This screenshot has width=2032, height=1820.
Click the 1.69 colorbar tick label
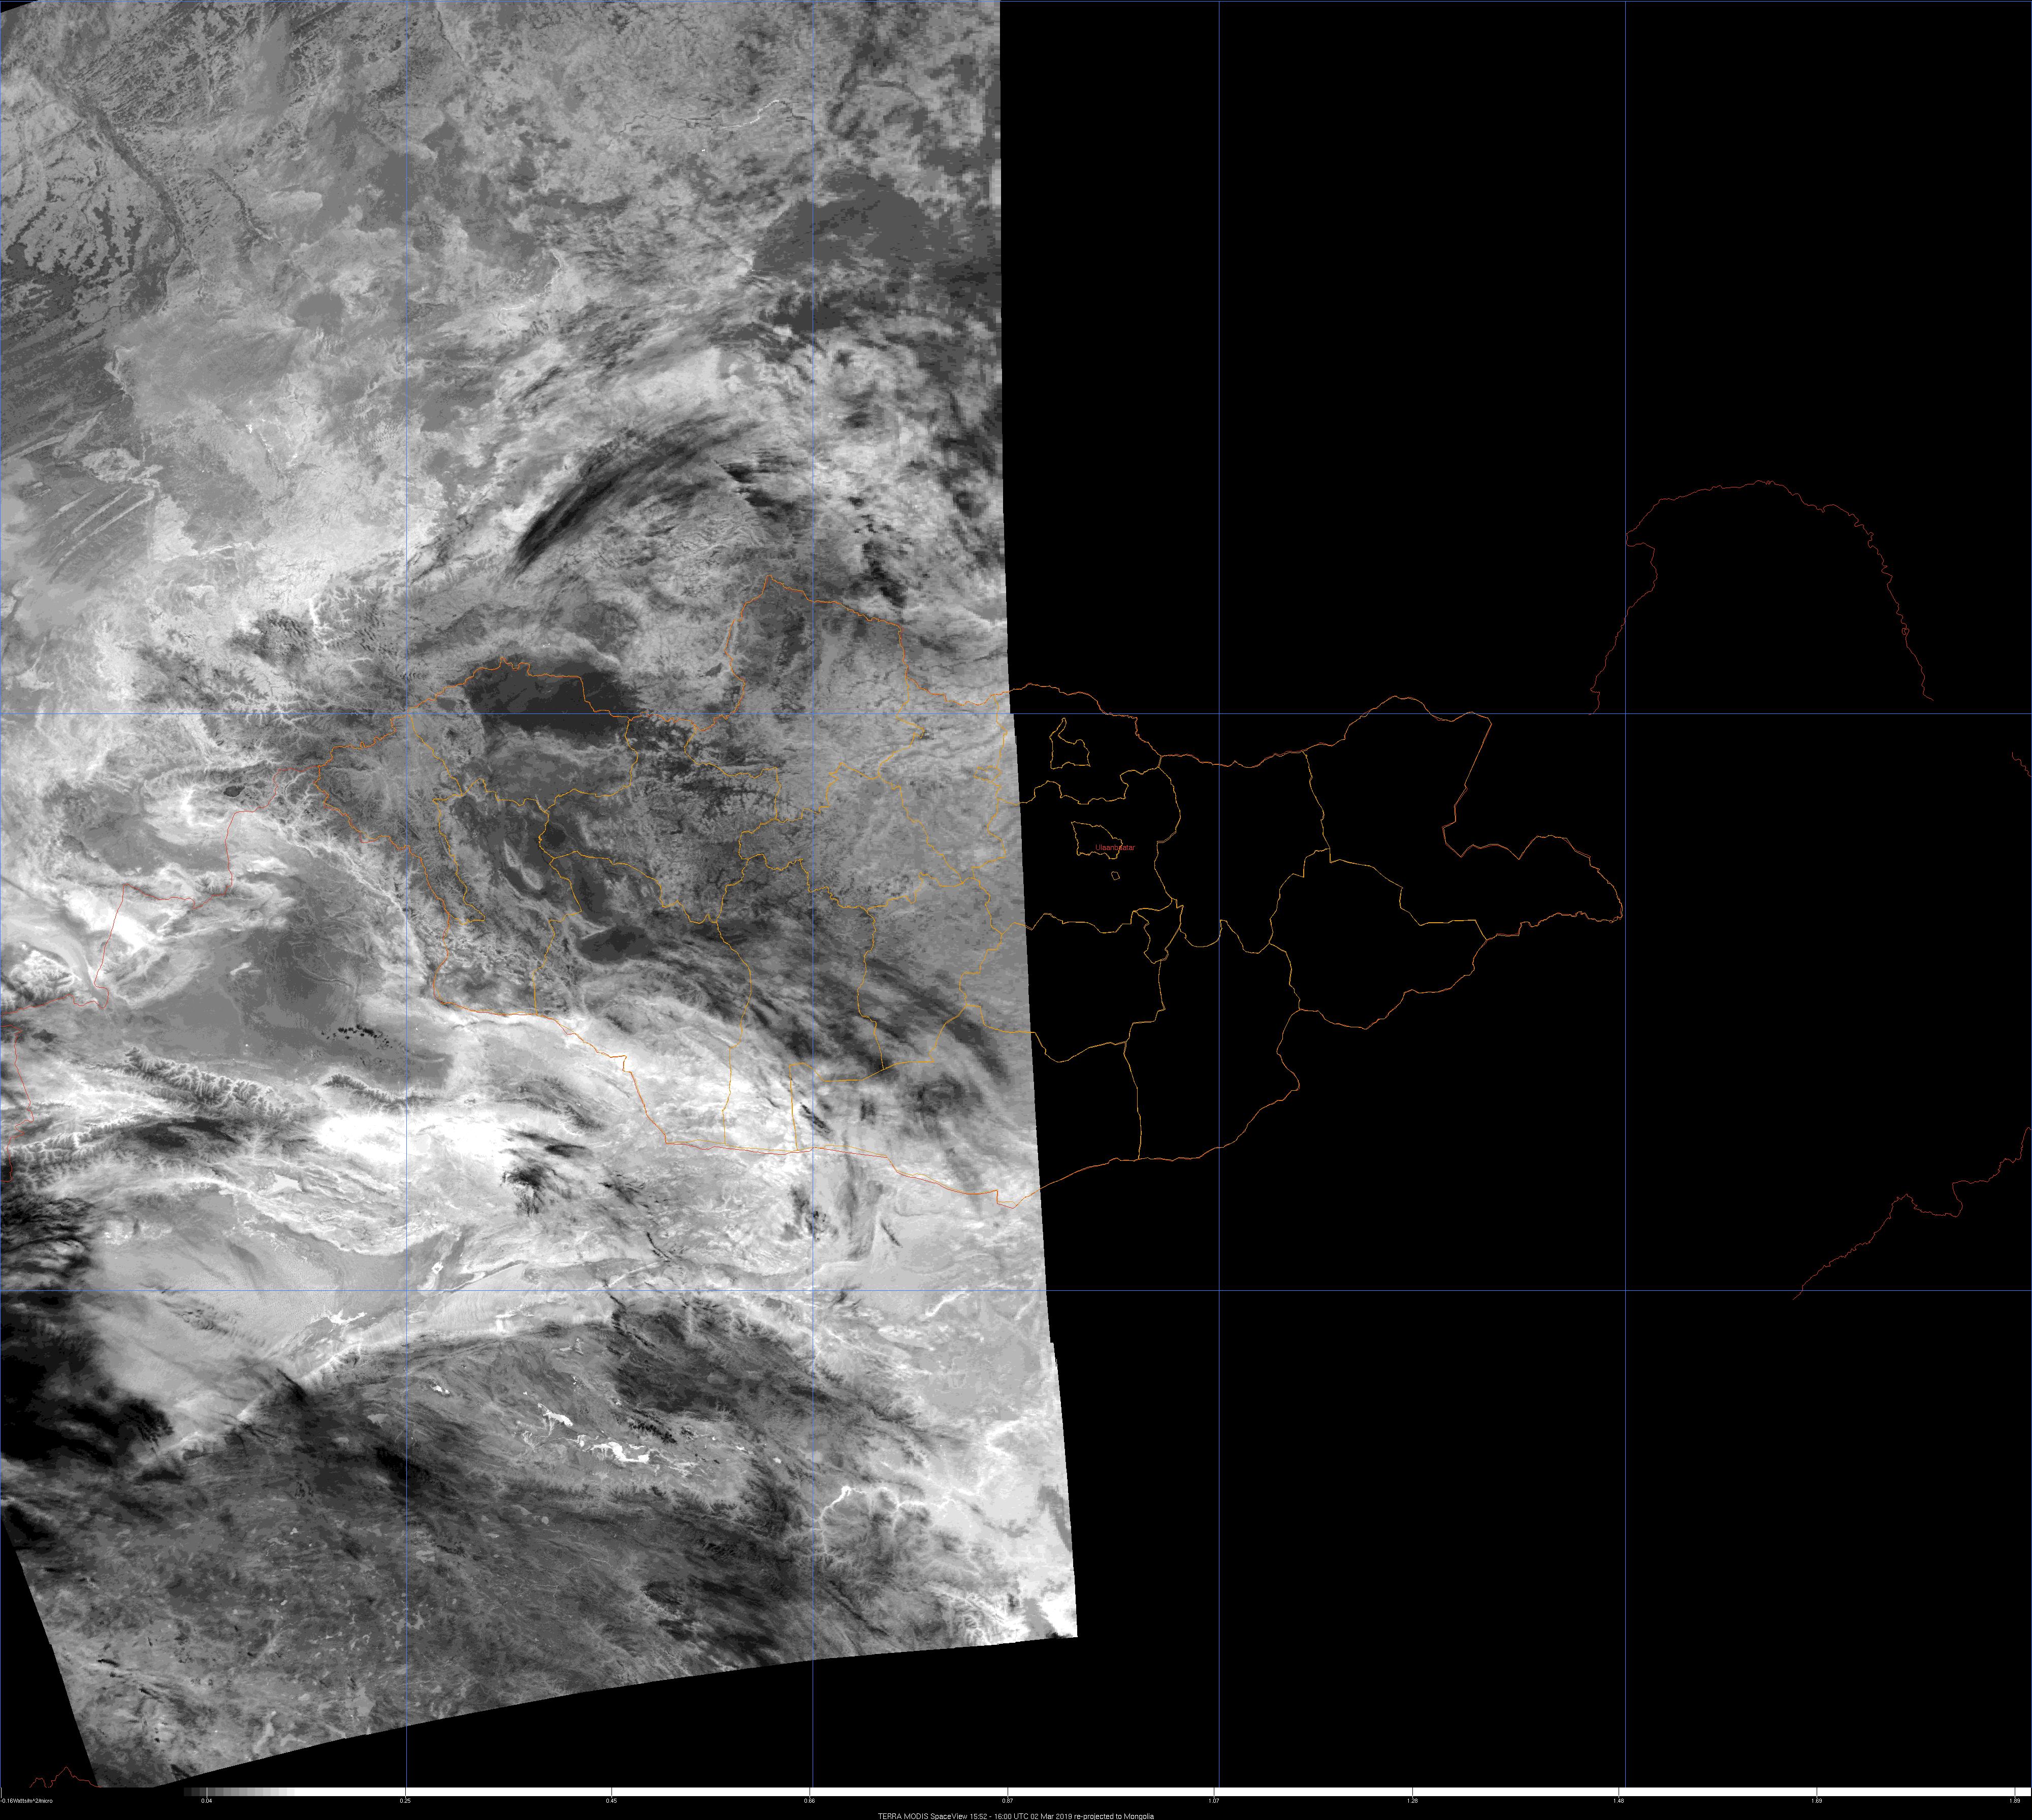[x=1816, y=1801]
